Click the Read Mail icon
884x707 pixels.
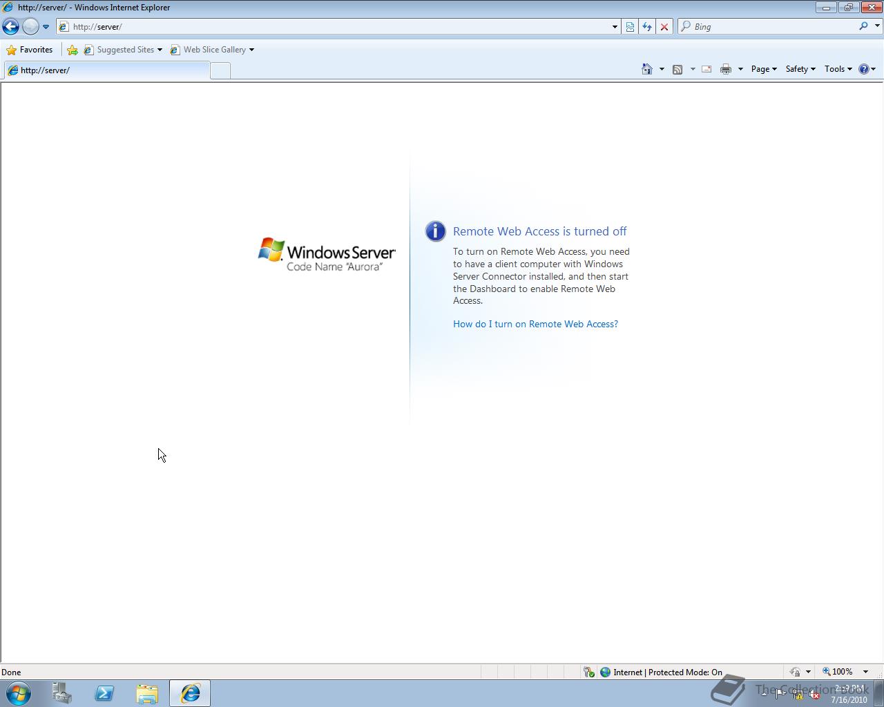pyautogui.click(x=707, y=69)
